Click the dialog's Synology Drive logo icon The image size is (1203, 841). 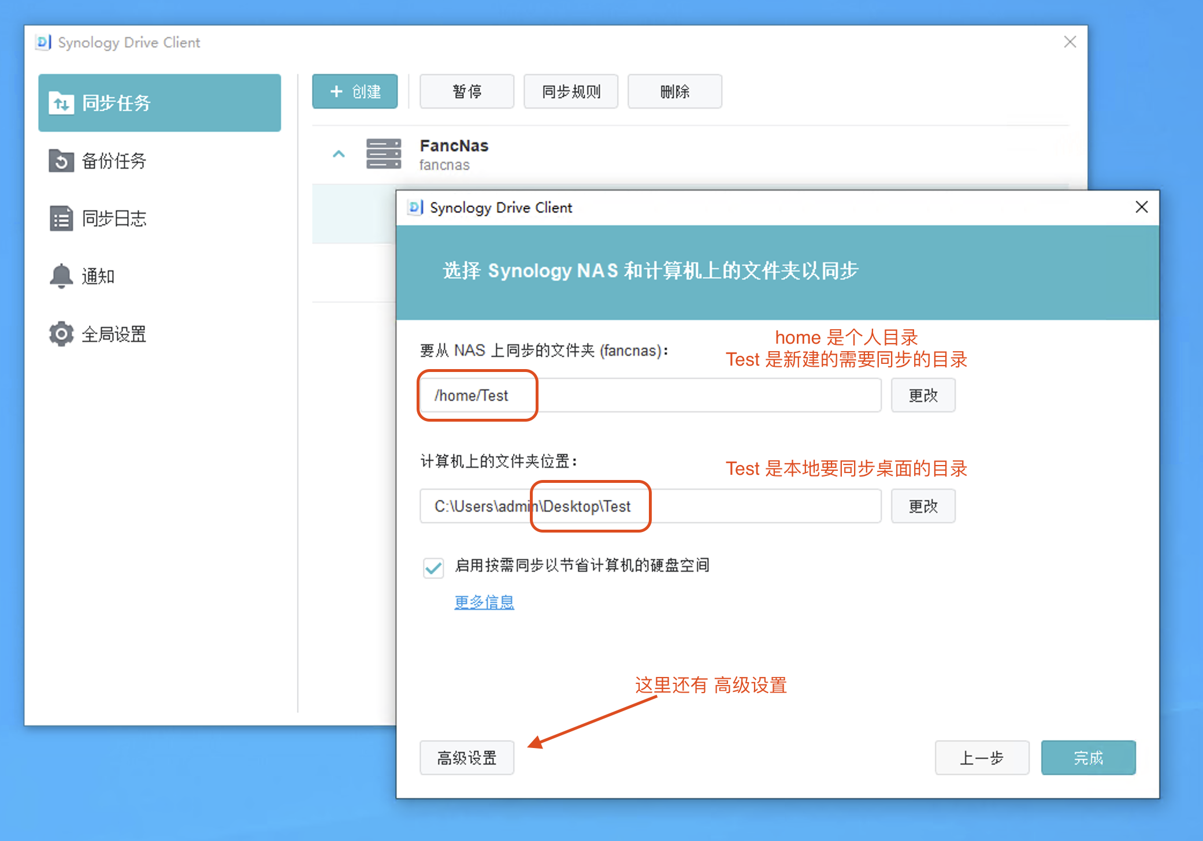tap(415, 207)
